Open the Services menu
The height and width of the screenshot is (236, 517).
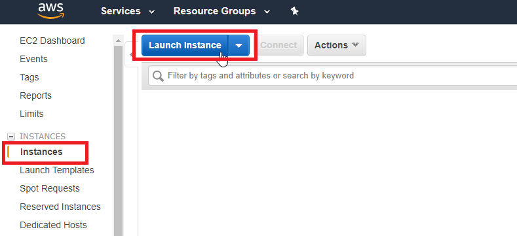click(x=128, y=11)
